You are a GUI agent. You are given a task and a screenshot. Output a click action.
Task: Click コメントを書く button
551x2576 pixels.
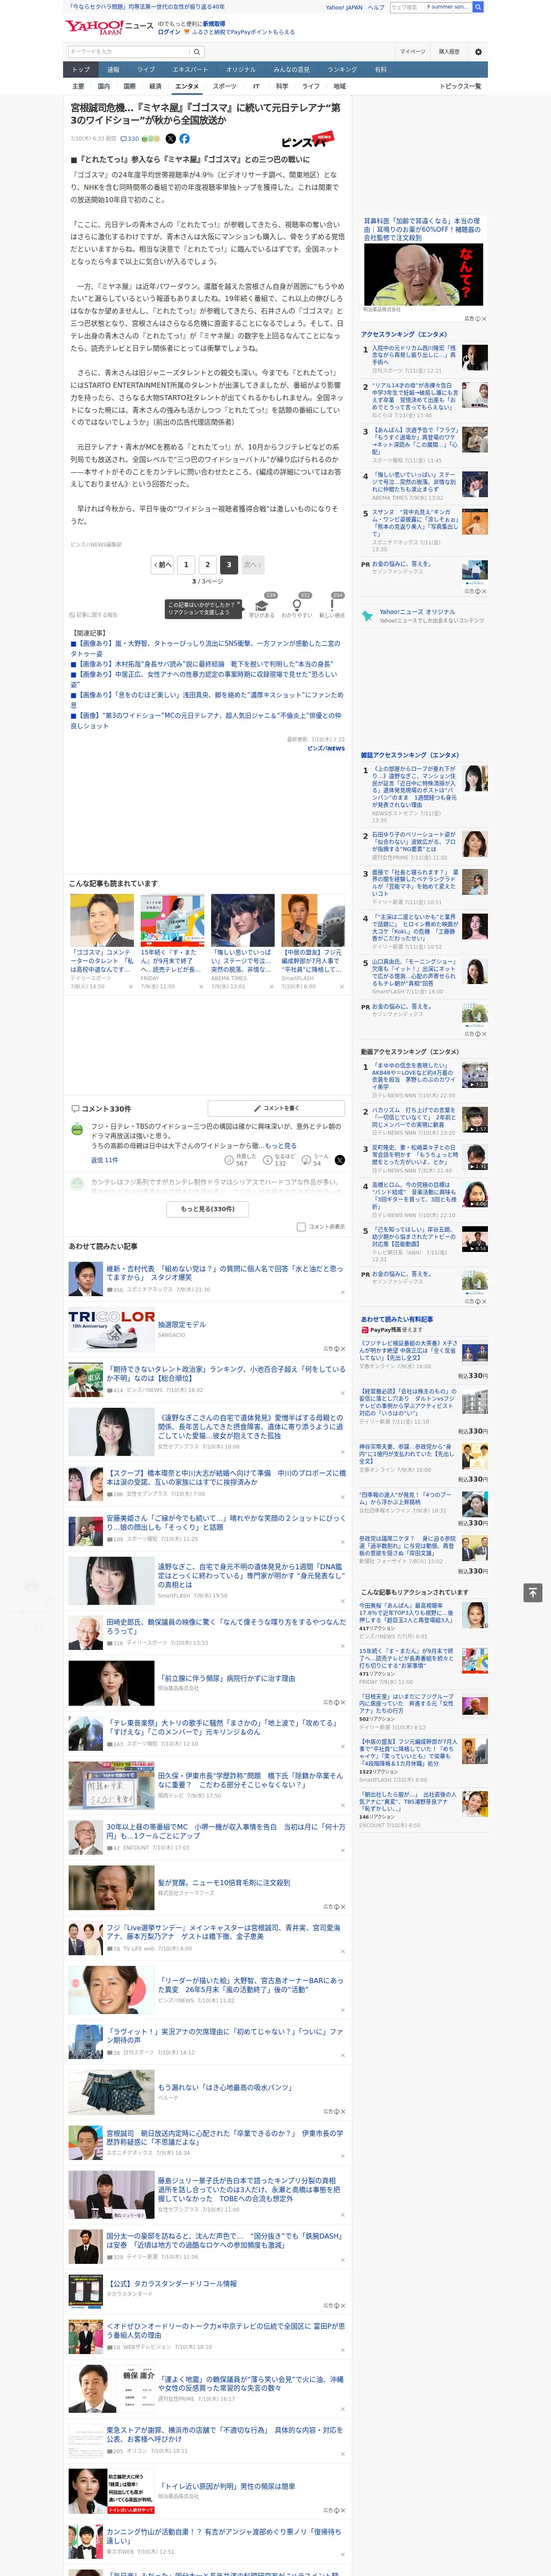276,1108
